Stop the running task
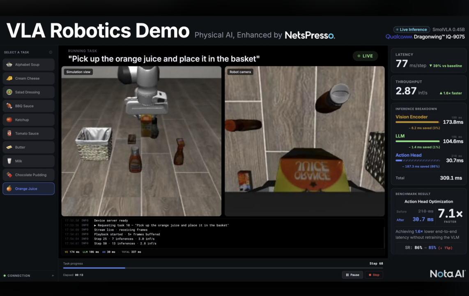 [x=374, y=275]
